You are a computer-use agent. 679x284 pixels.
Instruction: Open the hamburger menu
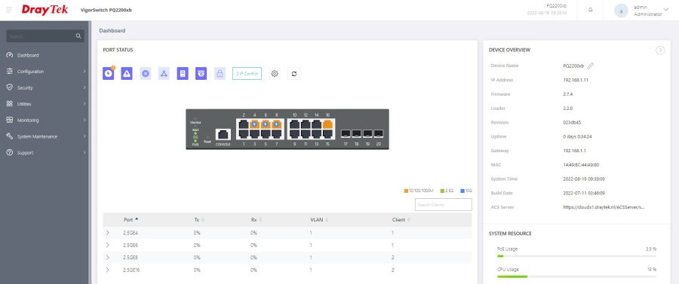9,10
